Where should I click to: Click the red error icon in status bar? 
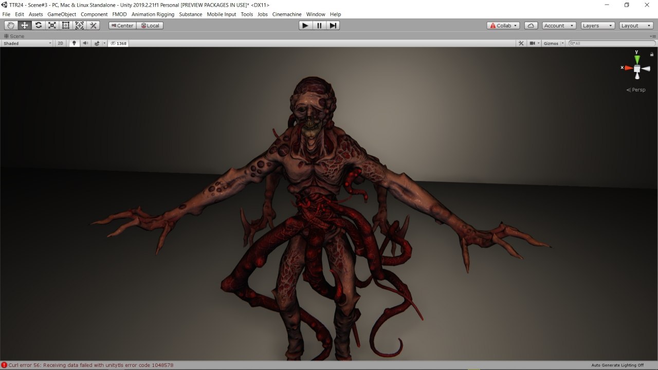pos(4,365)
